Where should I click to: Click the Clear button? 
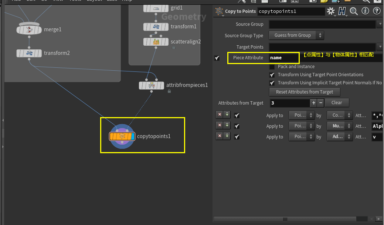click(337, 103)
